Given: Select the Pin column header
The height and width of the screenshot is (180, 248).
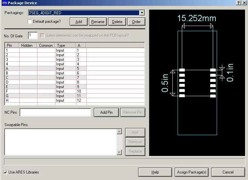Looking at the screenshot, I should (12, 45).
